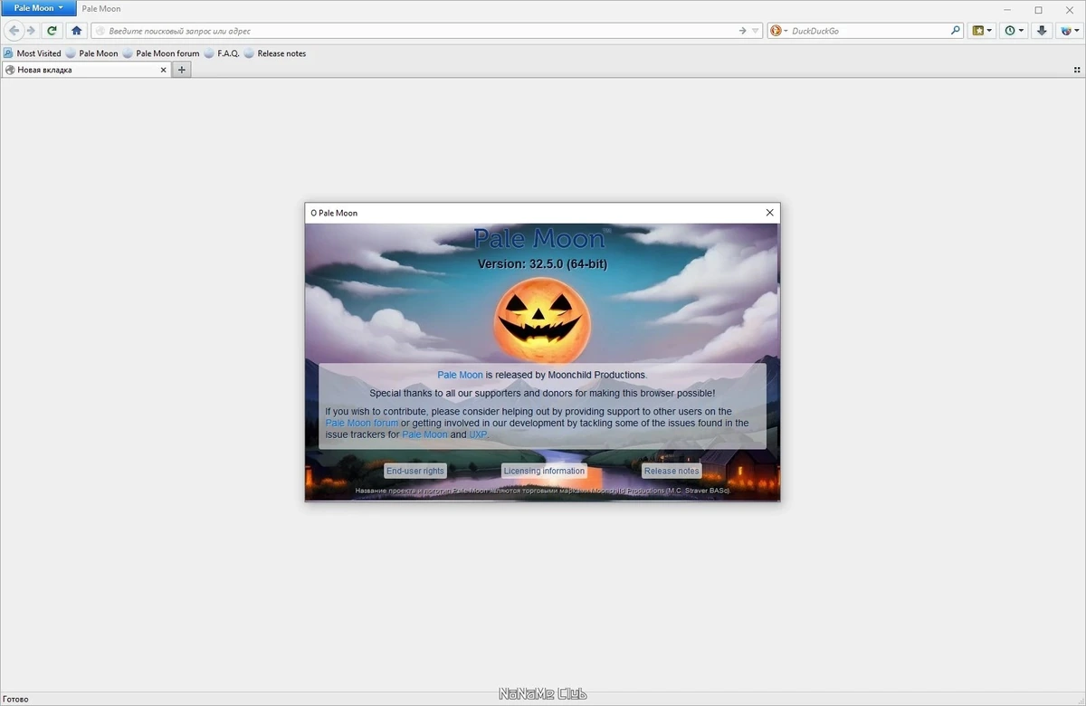Maximize the Pale Moon browser window
Viewport: 1086px width, 706px height.
[1039, 9]
